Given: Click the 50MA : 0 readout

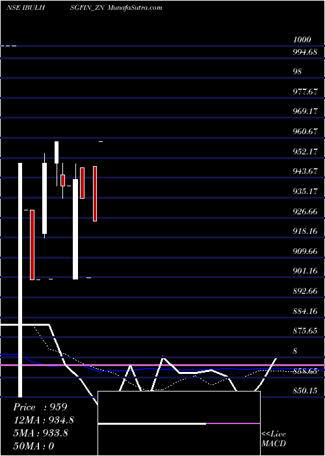Looking at the screenshot, I should [34, 446].
